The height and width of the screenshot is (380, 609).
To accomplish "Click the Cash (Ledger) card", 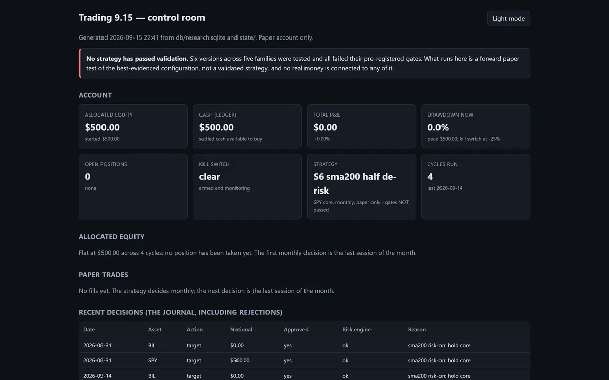I will pos(247,126).
